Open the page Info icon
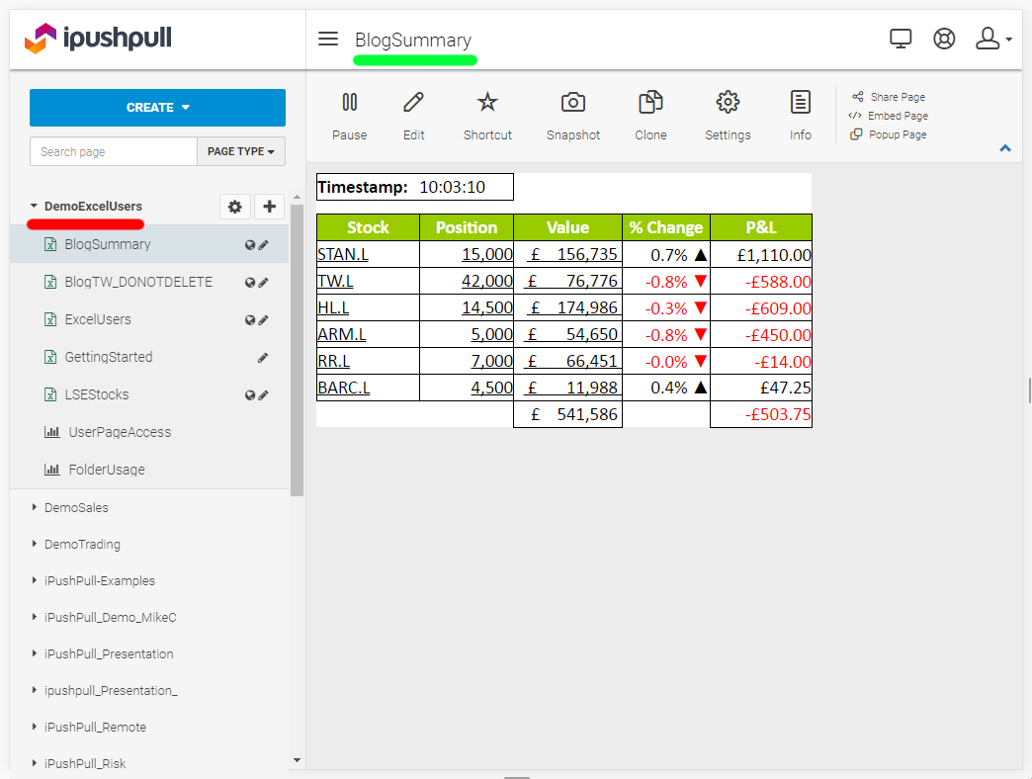This screenshot has height=779, width=1032. pos(801,103)
